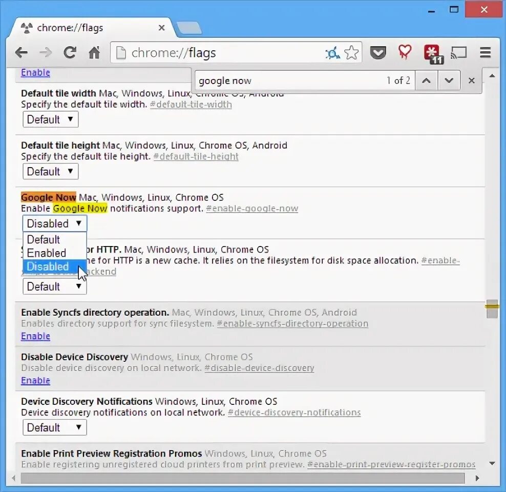Click the horizontal scrollbar left arrow
506x492 pixels.
[13, 478]
